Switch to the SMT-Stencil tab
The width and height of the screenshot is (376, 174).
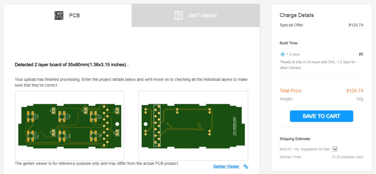pos(196,16)
